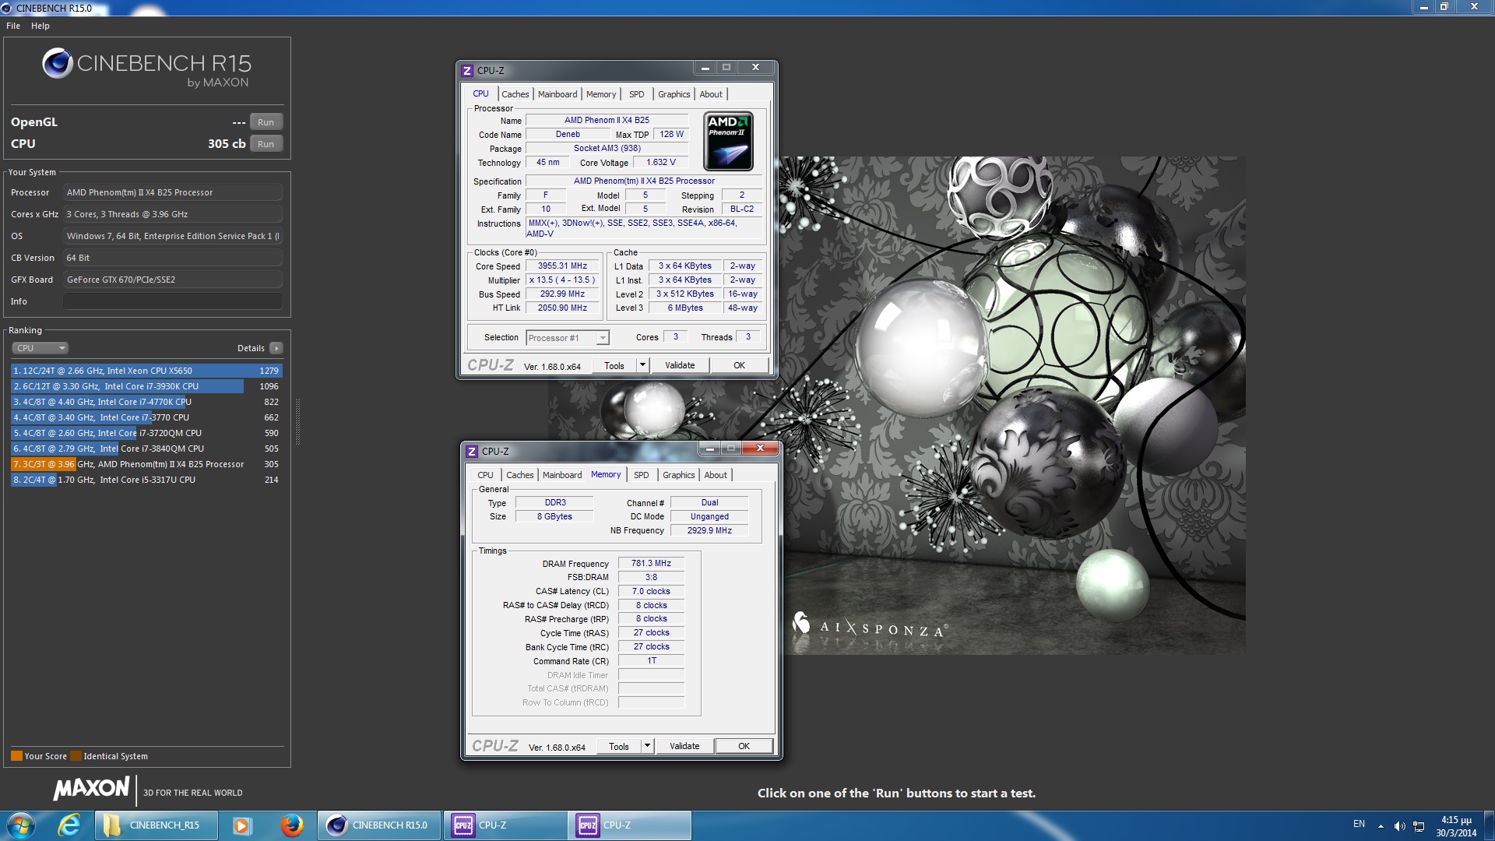The width and height of the screenshot is (1495, 841).
Task: Close the lower CPU-Z window
Action: (760, 449)
